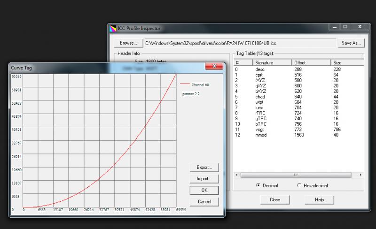Image resolution: width=376 pixels, height=229 pixels.
Task: Close the Curve Tag dialog
Action: tap(214, 66)
